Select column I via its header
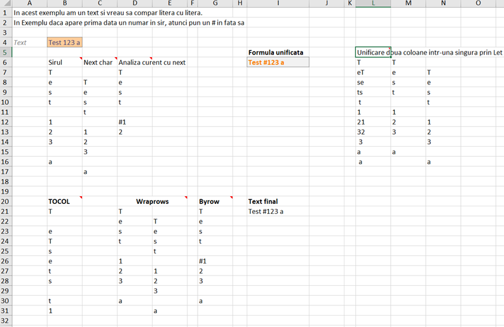Screen dimensions: 504x327 (x=278, y=3)
